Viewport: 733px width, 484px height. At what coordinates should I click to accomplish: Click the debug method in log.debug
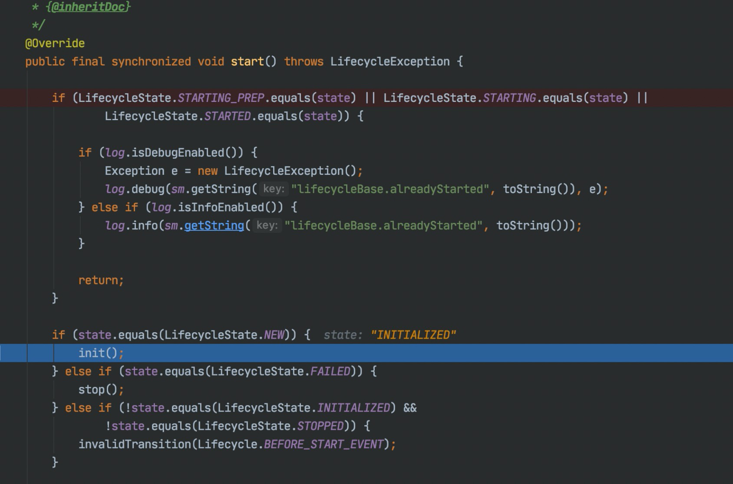click(x=148, y=189)
